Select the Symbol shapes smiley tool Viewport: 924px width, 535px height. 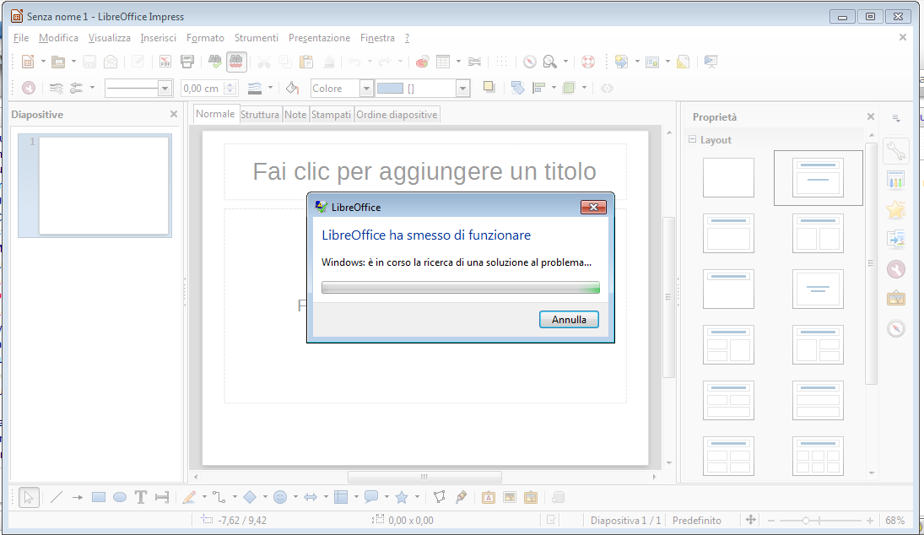(280, 497)
